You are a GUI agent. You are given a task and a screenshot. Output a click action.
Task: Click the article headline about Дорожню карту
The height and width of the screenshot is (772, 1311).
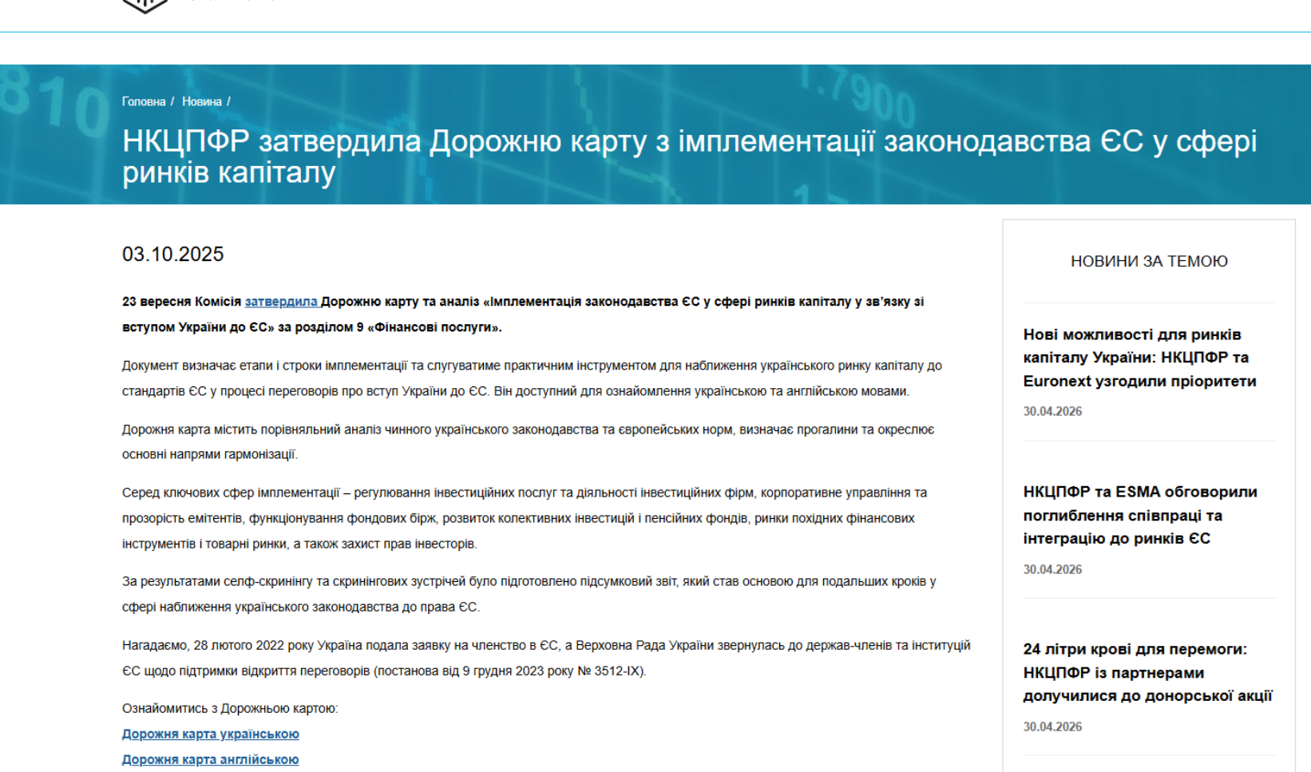pyautogui.click(x=690, y=156)
